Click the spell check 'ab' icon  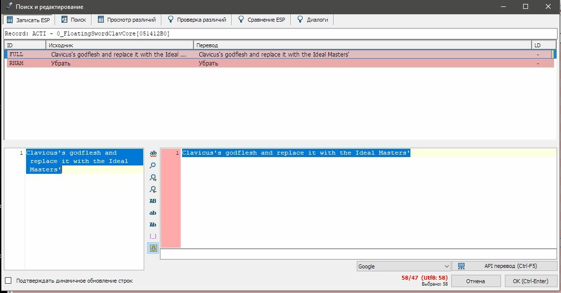pos(153,153)
